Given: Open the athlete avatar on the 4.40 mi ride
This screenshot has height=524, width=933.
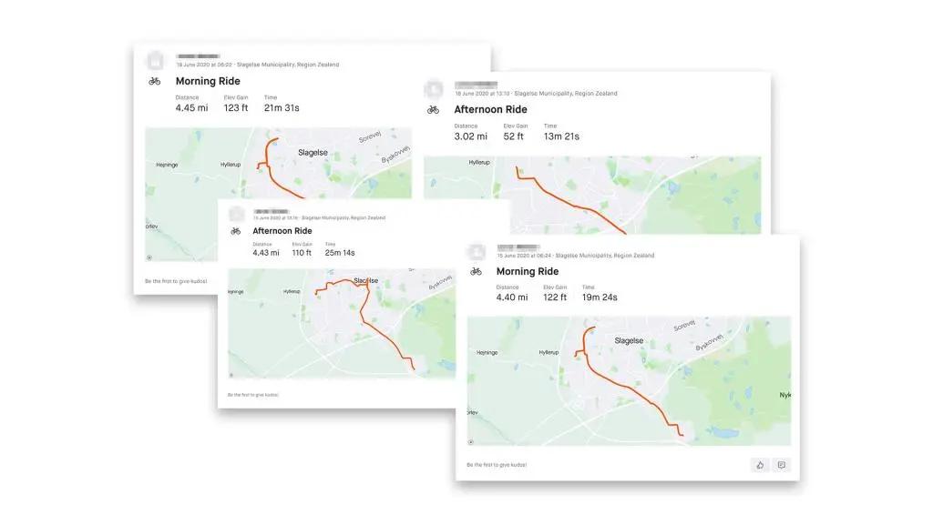Looking at the screenshot, I should coord(476,250).
